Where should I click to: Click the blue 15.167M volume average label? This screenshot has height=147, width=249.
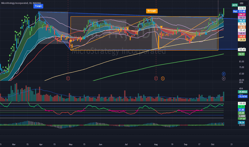tap(243, 96)
